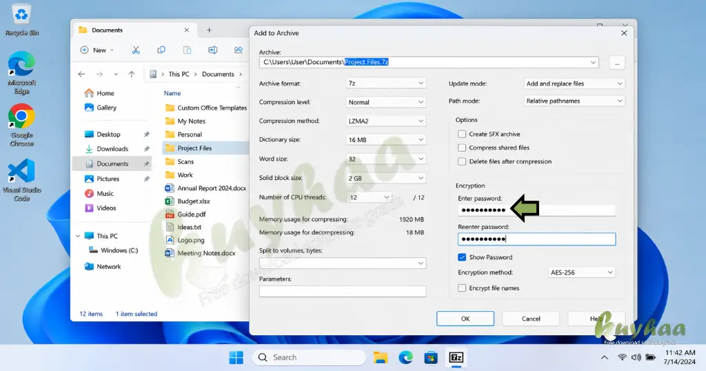The image size is (706, 371).
Task: Open the Dictionary size dropdown
Action: pyautogui.click(x=386, y=140)
